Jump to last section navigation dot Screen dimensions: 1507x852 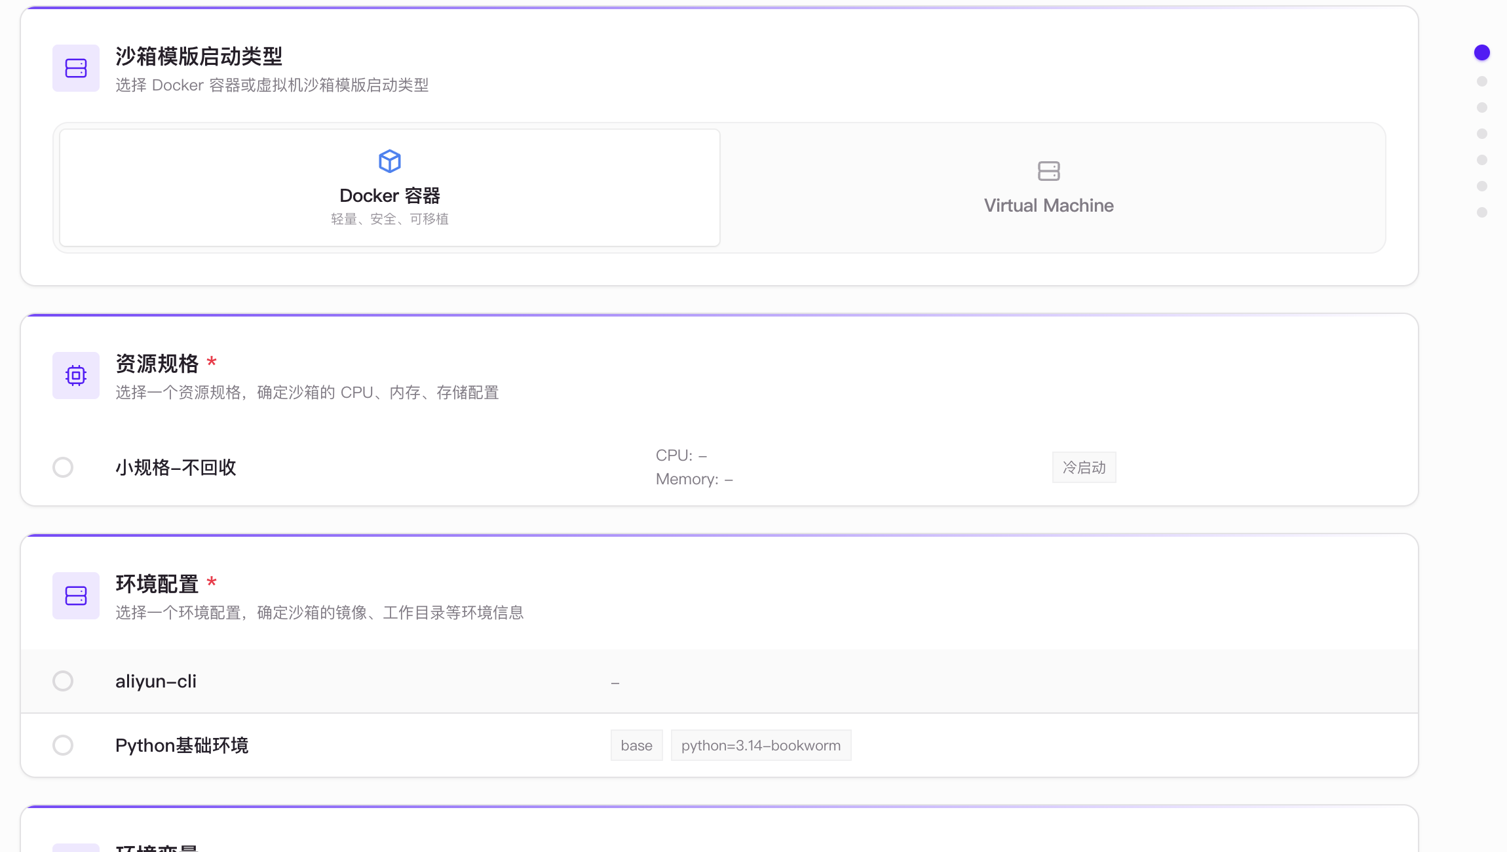[1482, 212]
